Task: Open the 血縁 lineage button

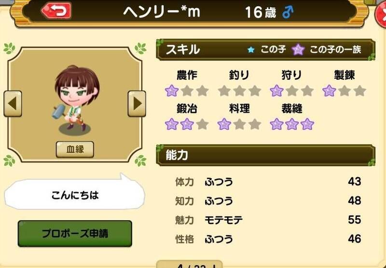Action: [75, 149]
